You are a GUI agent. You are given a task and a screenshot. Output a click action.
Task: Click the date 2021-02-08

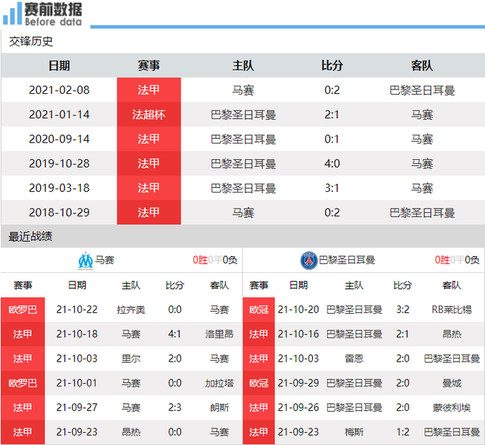click(x=59, y=90)
